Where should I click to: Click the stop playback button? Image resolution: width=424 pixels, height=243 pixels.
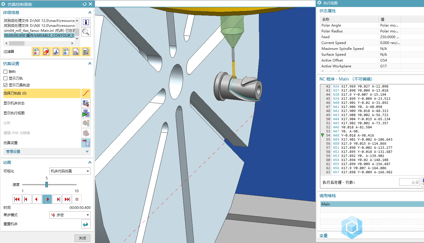(x=77, y=199)
